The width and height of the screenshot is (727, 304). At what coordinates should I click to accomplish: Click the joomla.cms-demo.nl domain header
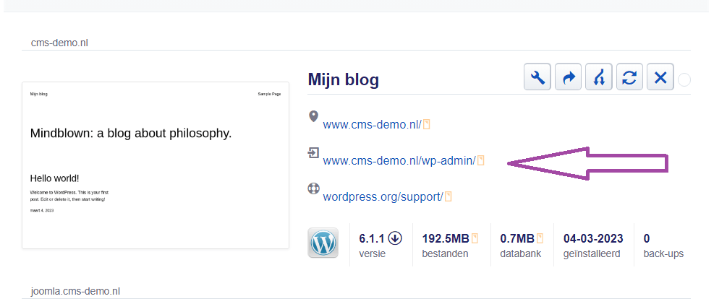(75, 292)
